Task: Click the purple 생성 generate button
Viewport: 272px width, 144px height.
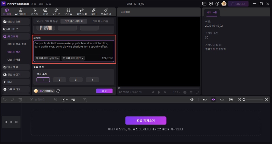Action: click(x=104, y=91)
